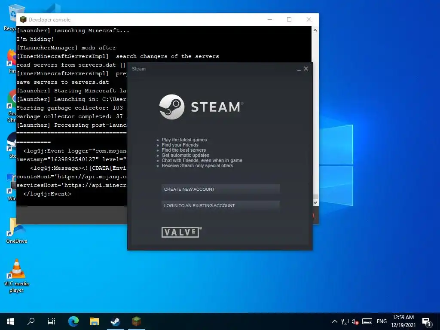
Task: Click 'Get automatic updates' text
Action: [x=185, y=155]
